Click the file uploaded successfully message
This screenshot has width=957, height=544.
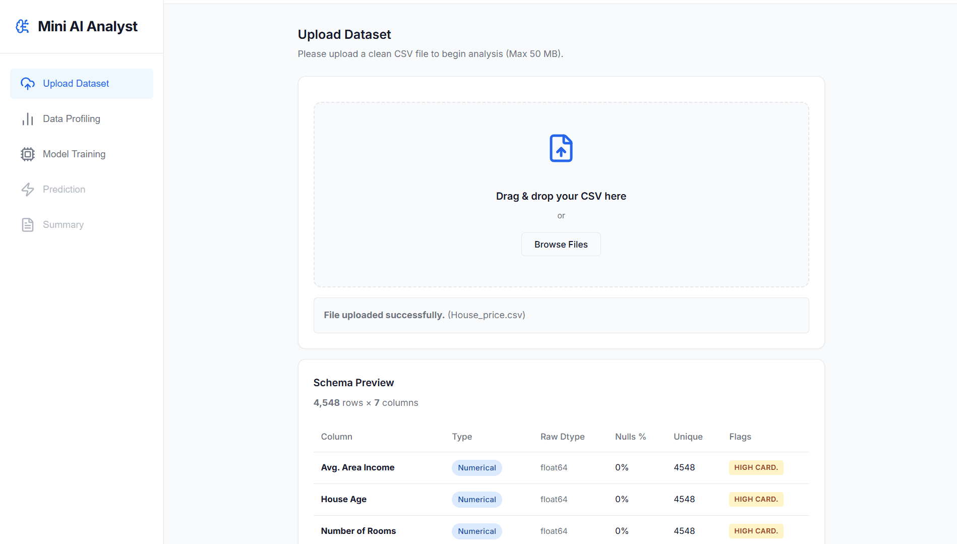[x=561, y=315]
